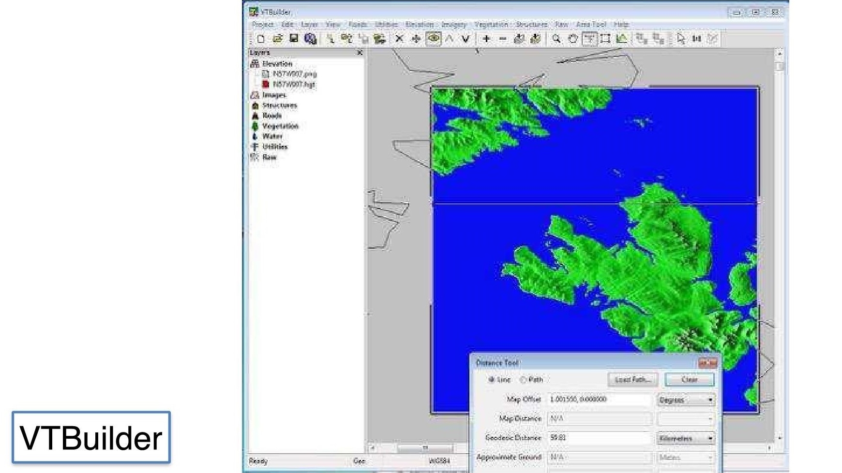Image resolution: width=842 pixels, height=473 pixels.
Task: Click the X-shaped delete icon in toolbar
Action: coord(399,39)
